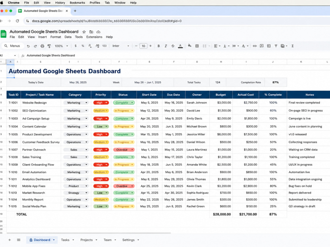The width and height of the screenshot is (330, 247).
Task: Click the Undo icon in the toolbar
Action: tap(28, 46)
